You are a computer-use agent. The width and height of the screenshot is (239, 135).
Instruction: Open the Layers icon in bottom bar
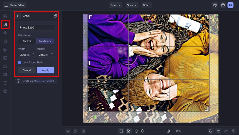pyautogui.click(x=68, y=131)
